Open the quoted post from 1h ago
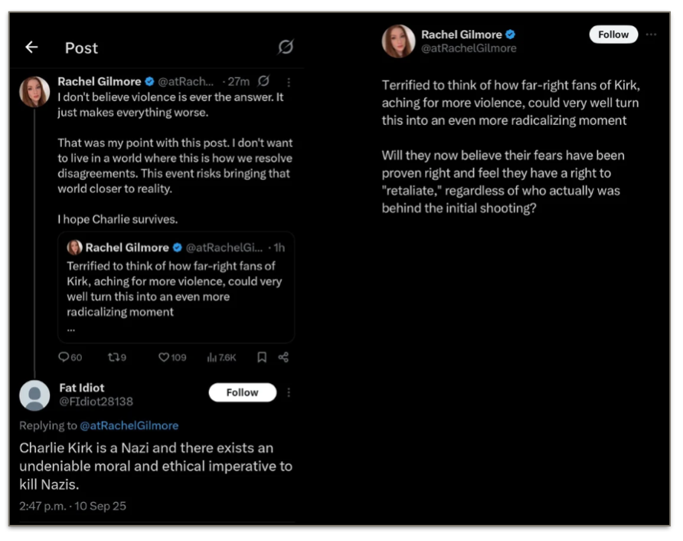Viewport: 683px width, 541px height. [x=176, y=287]
